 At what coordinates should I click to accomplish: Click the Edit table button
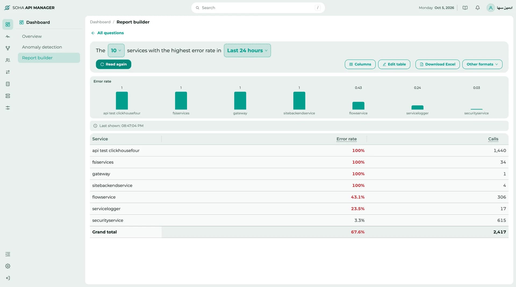[x=394, y=64]
